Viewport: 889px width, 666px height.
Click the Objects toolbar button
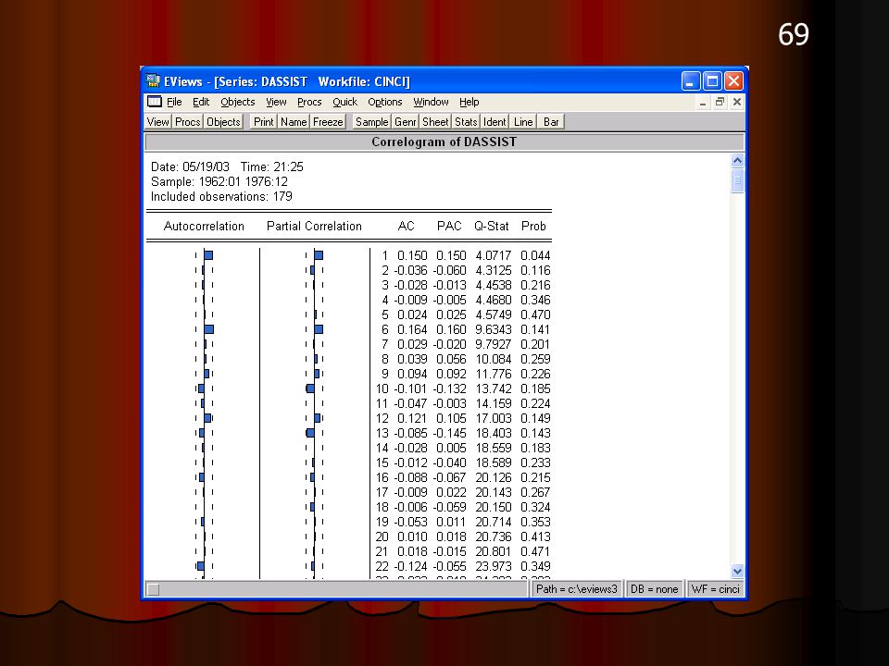(x=223, y=122)
